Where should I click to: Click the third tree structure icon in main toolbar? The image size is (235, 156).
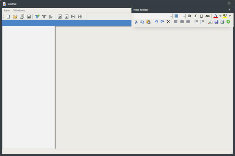[x=51, y=17]
